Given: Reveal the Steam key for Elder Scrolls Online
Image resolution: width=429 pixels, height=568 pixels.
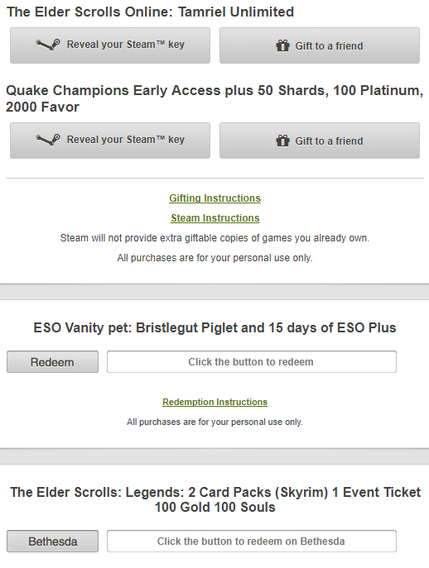Looking at the screenshot, I should pyautogui.click(x=110, y=45).
